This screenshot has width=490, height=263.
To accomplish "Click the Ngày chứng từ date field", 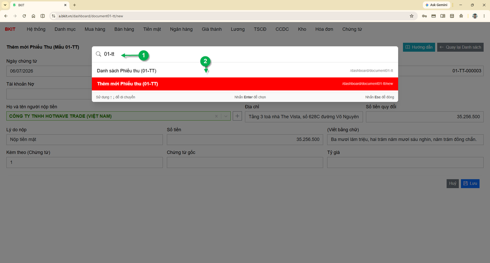I will (x=49, y=71).
